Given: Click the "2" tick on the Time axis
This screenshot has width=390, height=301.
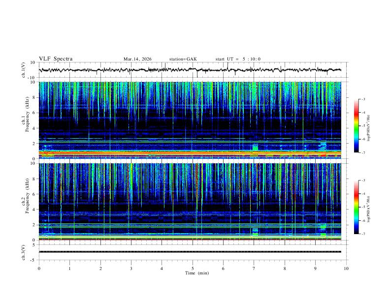Looking at the screenshot, I should pyautogui.click(x=100, y=269).
